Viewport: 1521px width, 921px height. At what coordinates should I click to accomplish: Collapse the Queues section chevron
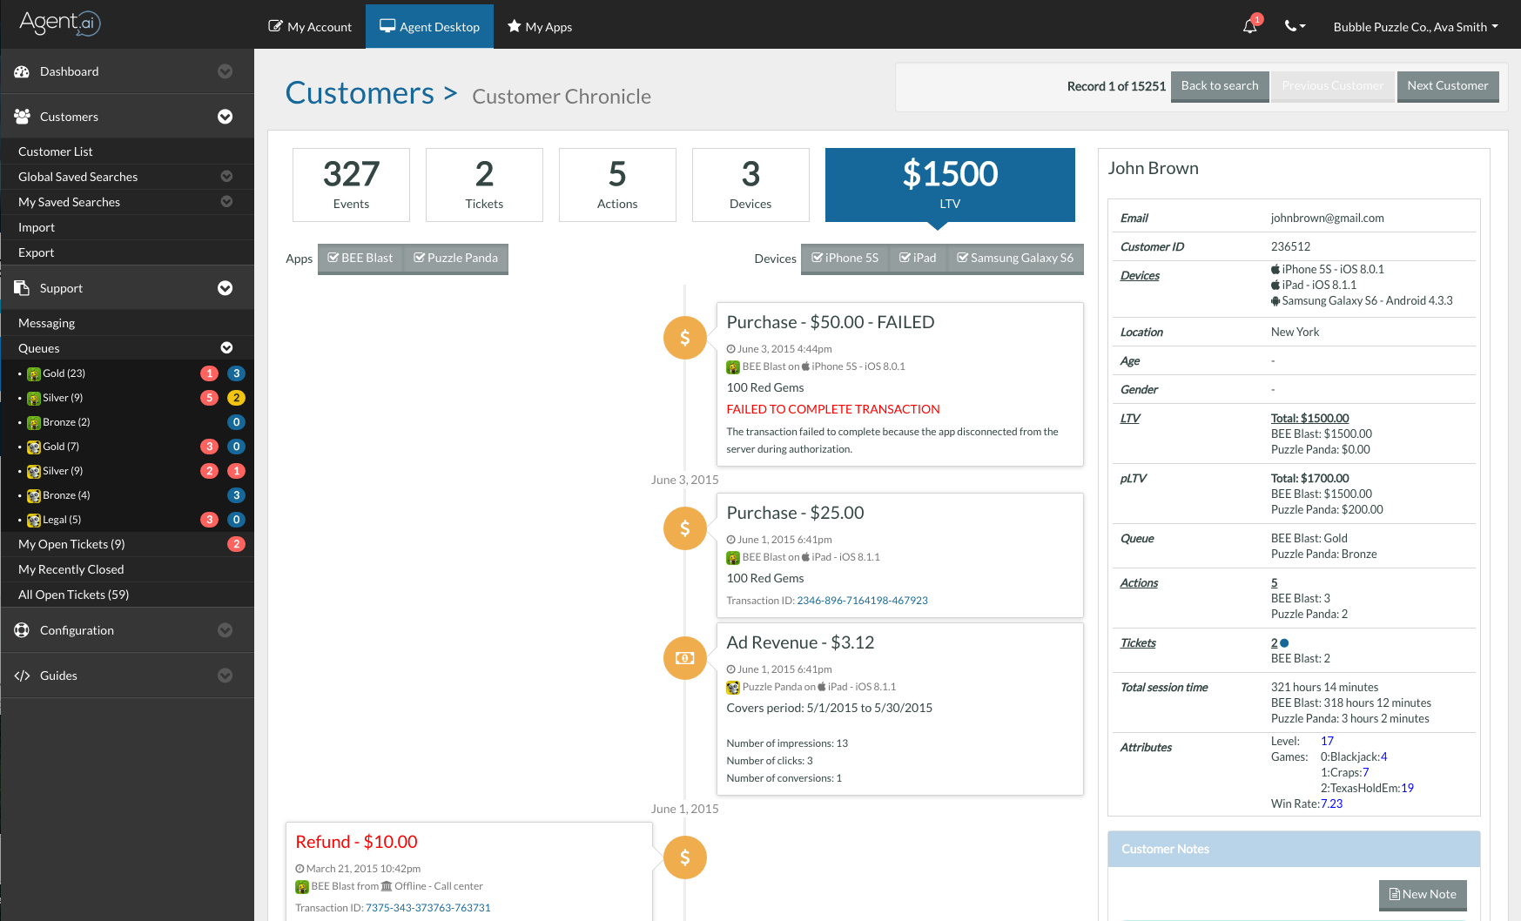click(226, 348)
